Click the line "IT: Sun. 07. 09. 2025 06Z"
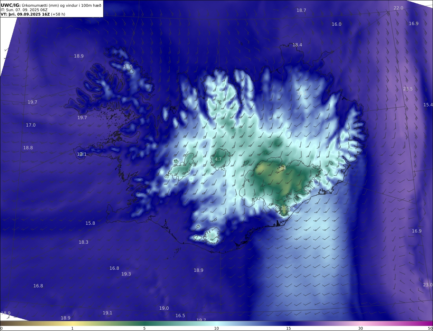Screen dimensions: 433x331 coord(24,10)
